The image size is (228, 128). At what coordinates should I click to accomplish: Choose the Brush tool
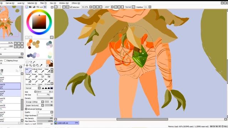tap(41, 70)
